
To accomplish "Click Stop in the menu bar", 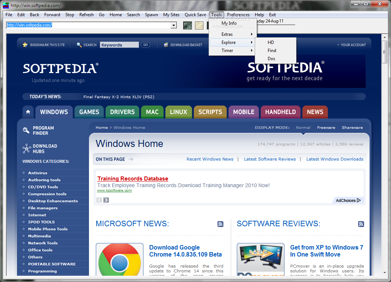I will point(69,15).
